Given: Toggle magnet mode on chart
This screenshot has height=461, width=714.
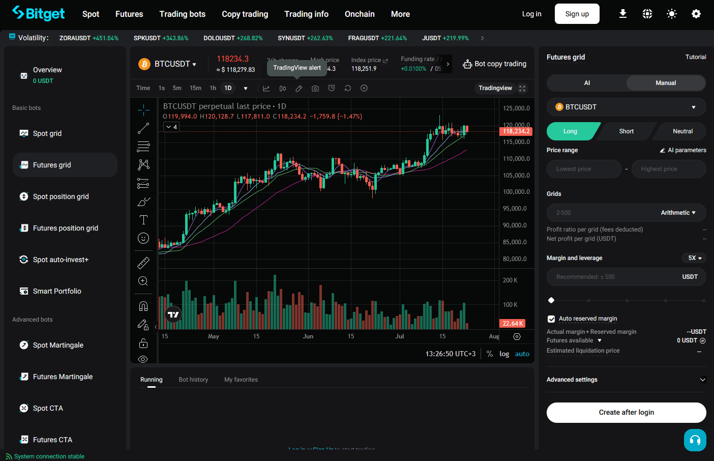Looking at the screenshot, I should (143, 306).
